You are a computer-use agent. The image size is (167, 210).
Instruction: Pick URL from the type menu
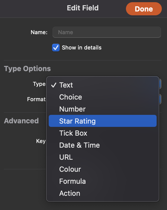[x=103, y=157]
